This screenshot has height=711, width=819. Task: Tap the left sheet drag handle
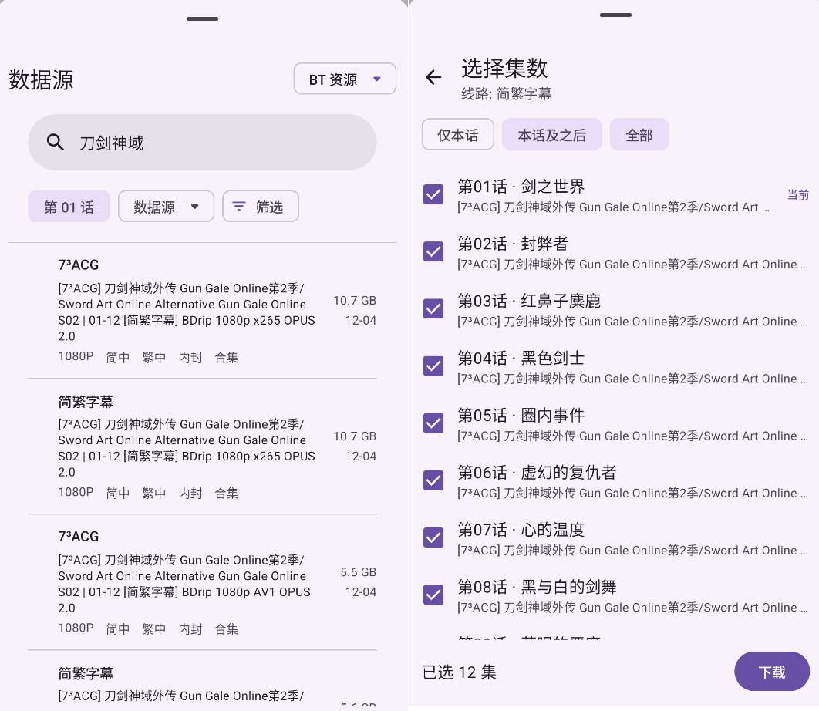point(203,19)
